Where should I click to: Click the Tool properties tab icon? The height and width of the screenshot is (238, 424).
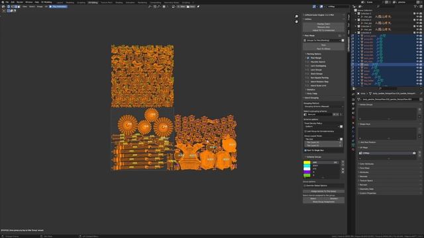pyautogui.click(x=353, y=94)
